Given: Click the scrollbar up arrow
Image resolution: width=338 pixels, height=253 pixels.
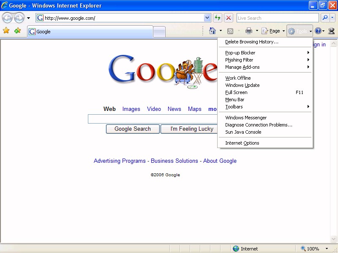Looking at the screenshot, I should pyautogui.click(x=333, y=43).
